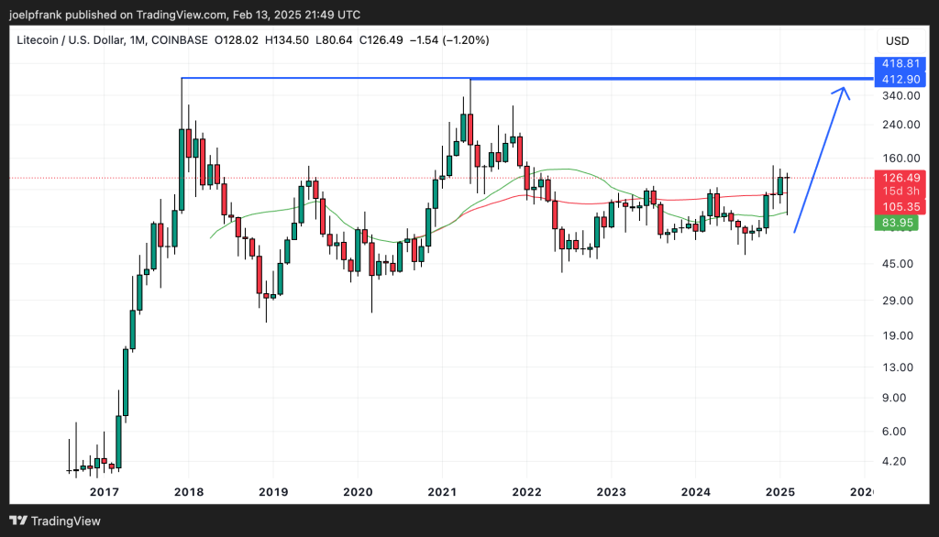Screen dimensions: 939x537
Task: Click the 13.00 price axis label
Action: pyautogui.click(x=897, y=367)
